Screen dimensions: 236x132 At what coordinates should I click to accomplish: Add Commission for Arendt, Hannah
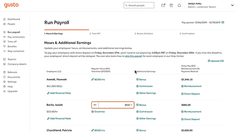pyautogui.click(x=144, y=86)
